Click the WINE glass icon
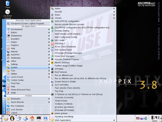The width and height of the screenshot is (162, 122). 8,93
